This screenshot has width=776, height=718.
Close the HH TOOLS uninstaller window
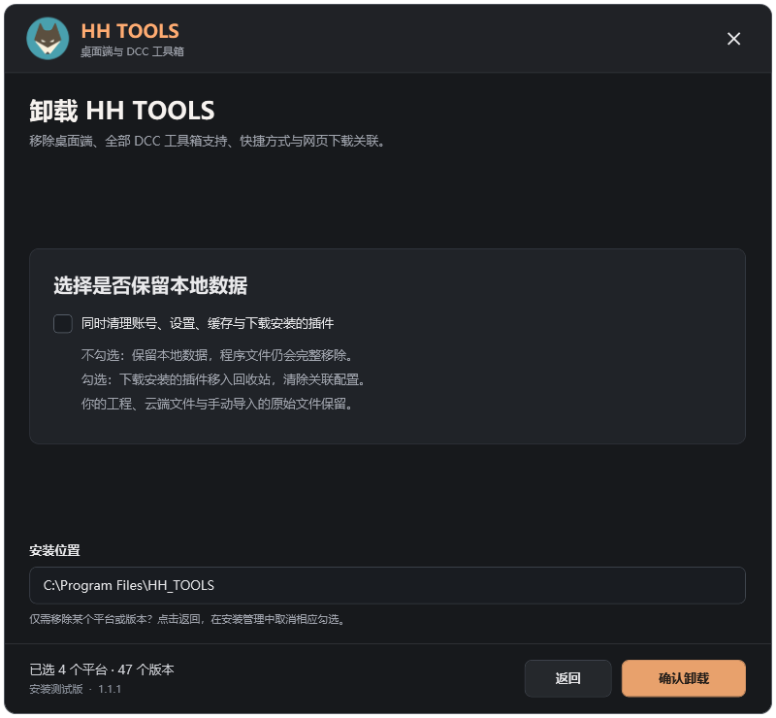coord(733,39)
